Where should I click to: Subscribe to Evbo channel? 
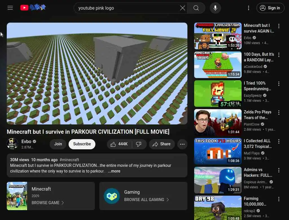pyautogui.click(x=82, y=144)
